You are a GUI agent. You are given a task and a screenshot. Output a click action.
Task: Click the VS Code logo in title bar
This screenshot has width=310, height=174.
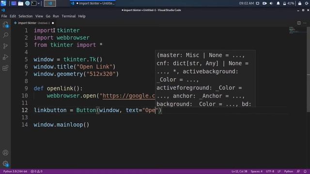[3, 10]
